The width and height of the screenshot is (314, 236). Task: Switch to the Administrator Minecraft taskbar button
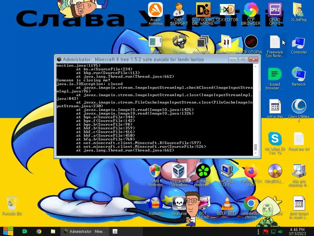pyautogui.click(x=86, y=231)
